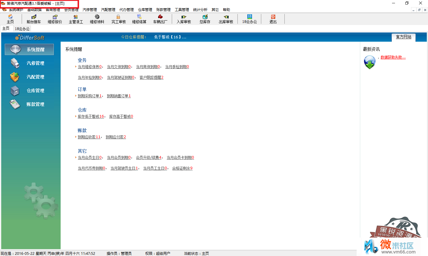Open 账款管理 sidebar item
This screenshot has width=428, height=256.
click(x=29, y=104)
